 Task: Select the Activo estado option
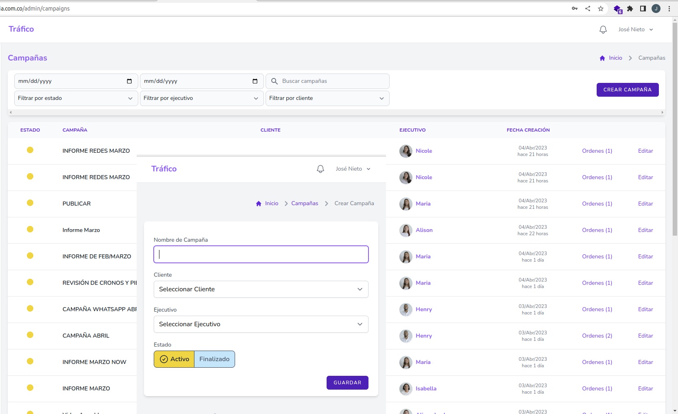[174, 359]
